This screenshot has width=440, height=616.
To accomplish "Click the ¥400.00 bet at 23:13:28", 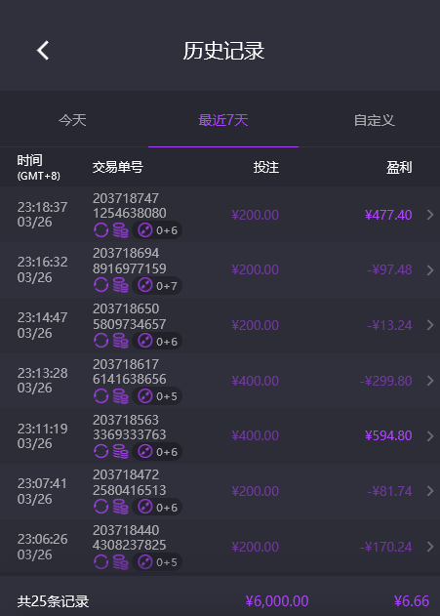I will pyautogui.click(x=256, y=381).
